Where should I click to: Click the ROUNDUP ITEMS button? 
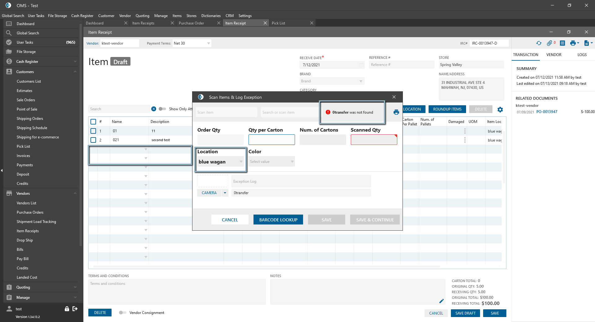[447, 109]
